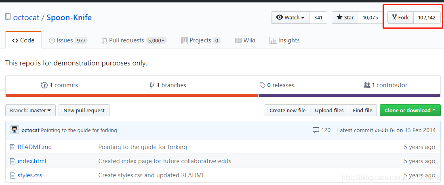Click the 5,000+ pull requests badge

coord(156,40)
